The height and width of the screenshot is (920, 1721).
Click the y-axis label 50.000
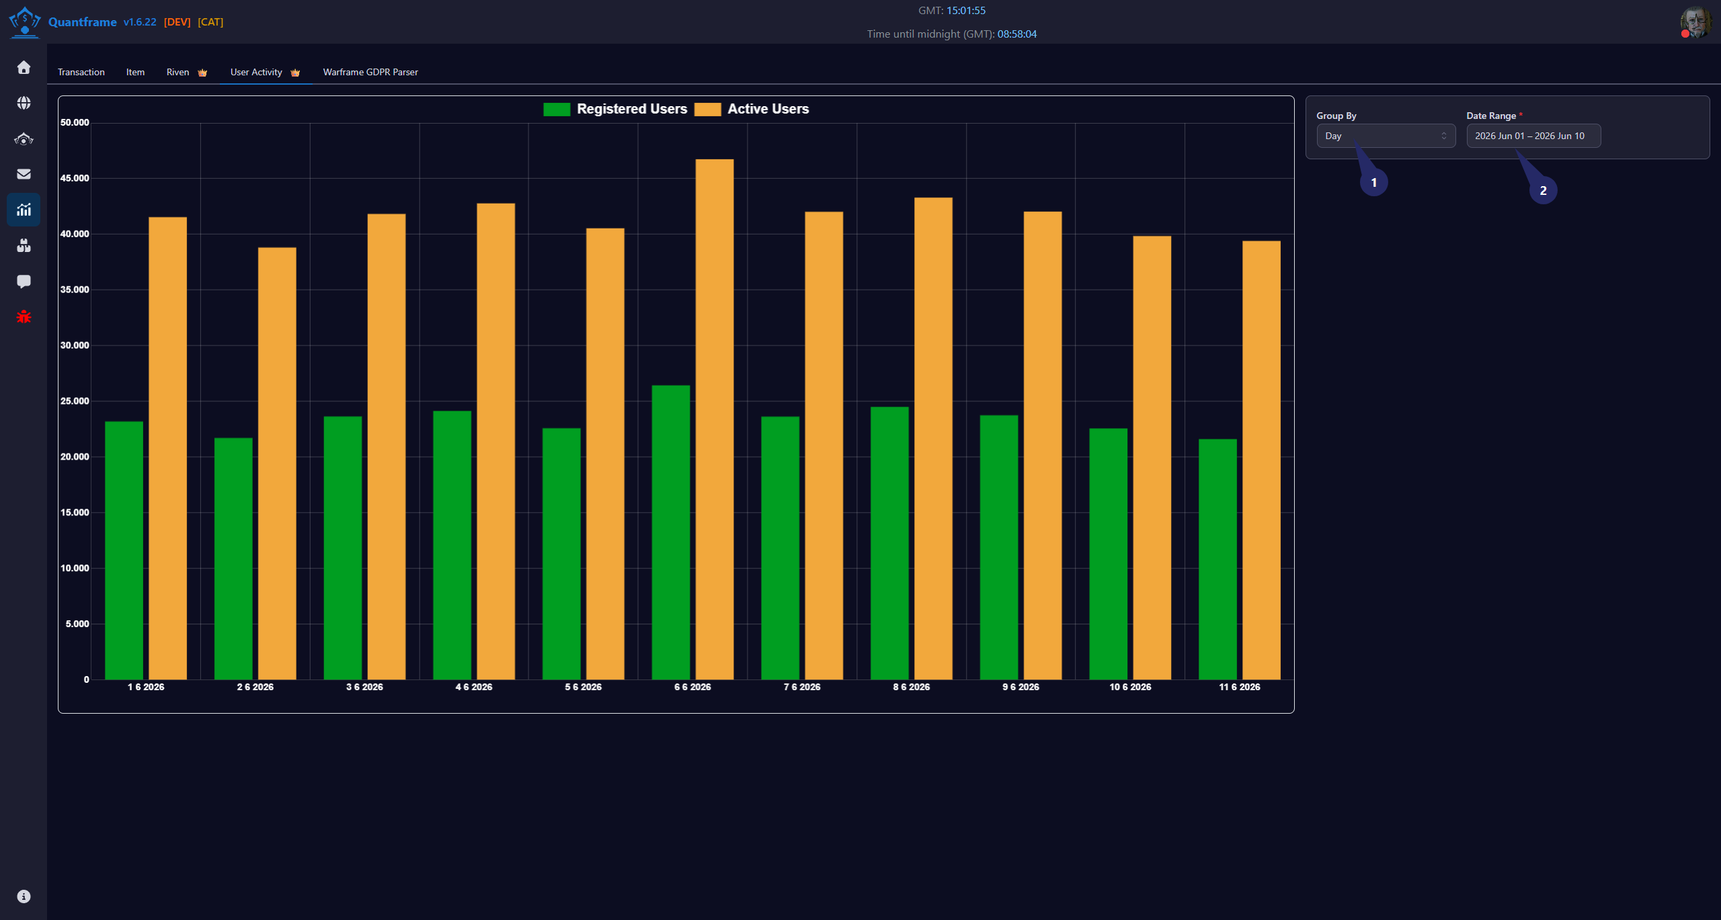[75, 122]
